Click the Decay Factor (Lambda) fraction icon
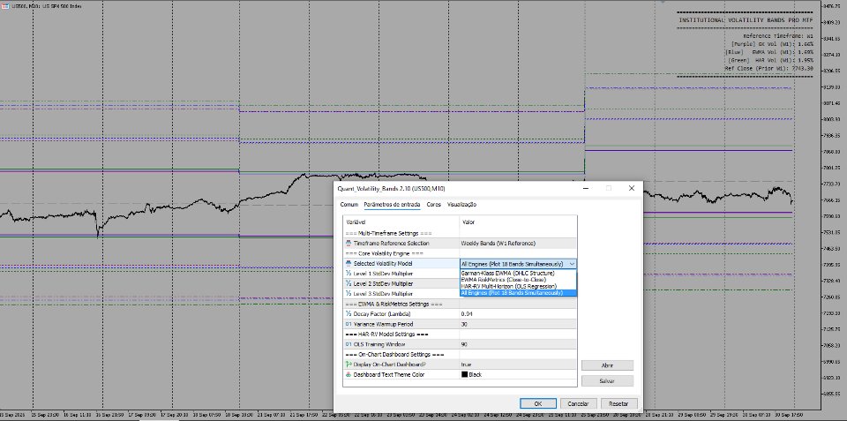This screenshot has height=421, width=847. [349, 314]
